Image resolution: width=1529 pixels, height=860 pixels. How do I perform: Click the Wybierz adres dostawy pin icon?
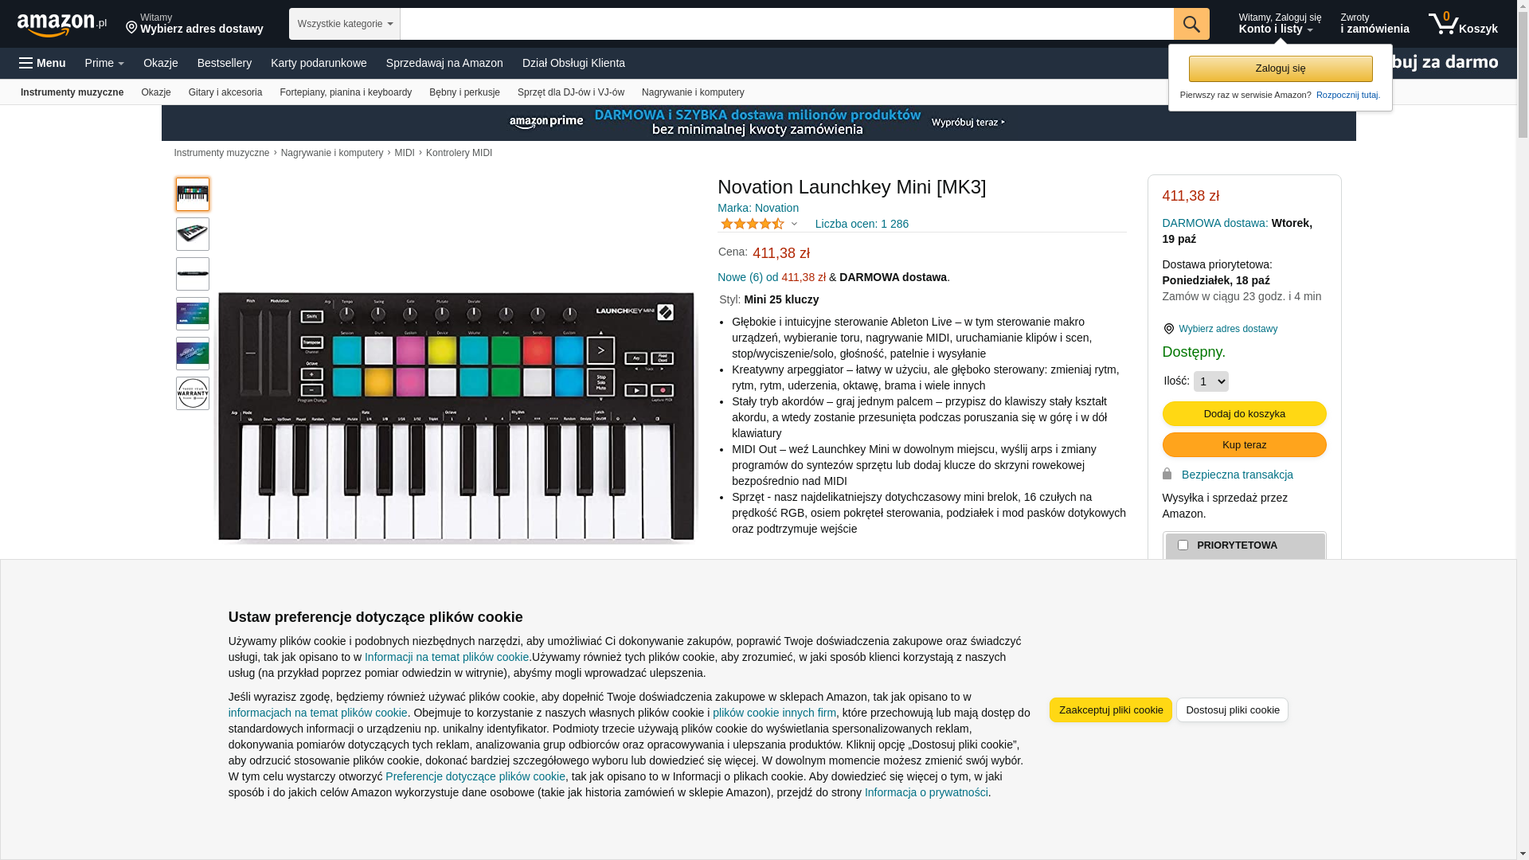[1168, 329]
